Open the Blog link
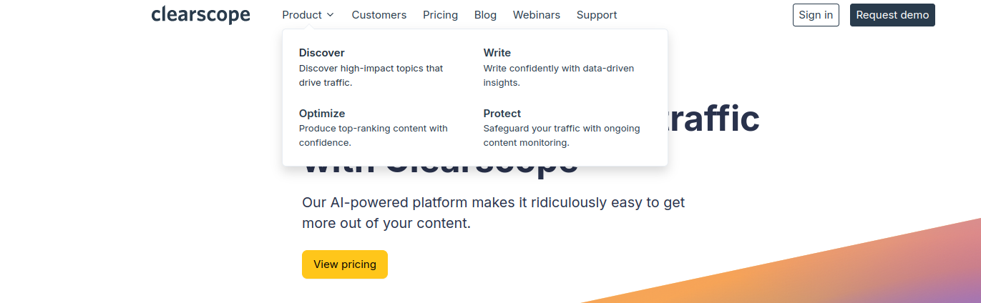Viewport: 981px width, 303px height. point(485,15)
